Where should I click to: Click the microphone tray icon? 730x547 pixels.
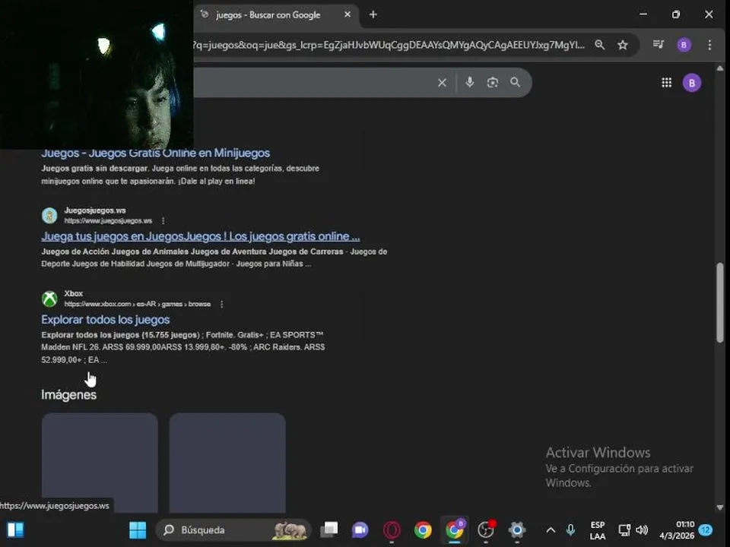coord(571,530)
